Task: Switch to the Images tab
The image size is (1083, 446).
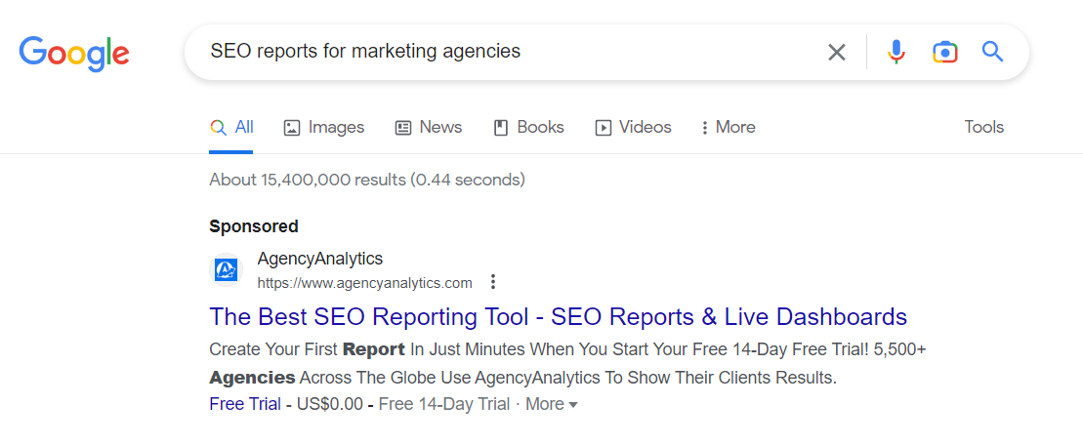Action: click(324, 127)
